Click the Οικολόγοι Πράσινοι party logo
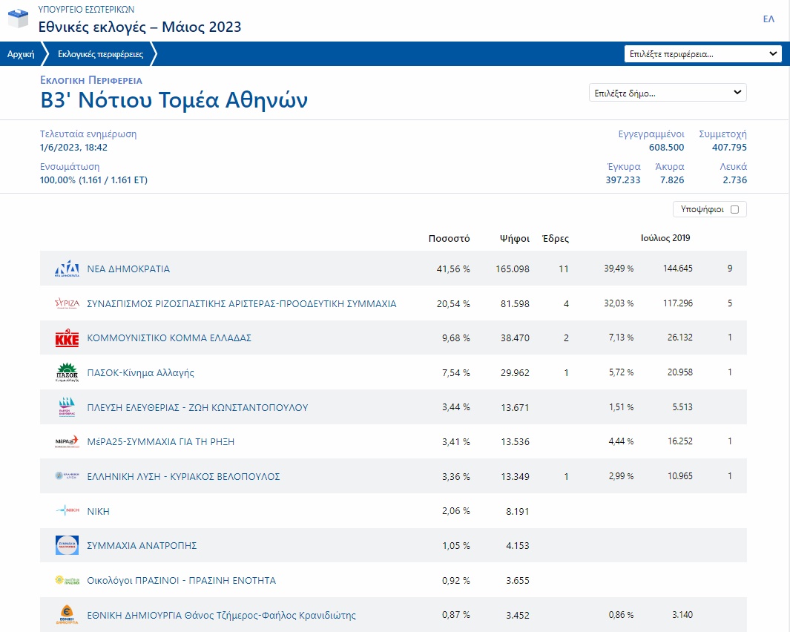Image resolution: width=790 pixels, height=632 pixels. coord(67,580)
